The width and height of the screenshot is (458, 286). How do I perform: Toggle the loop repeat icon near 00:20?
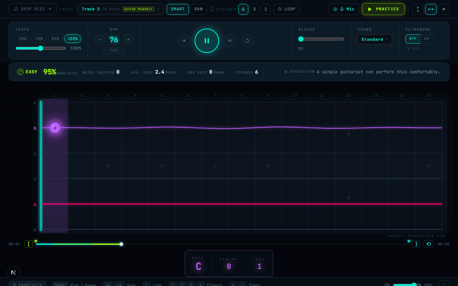click(x=428, y=244)
